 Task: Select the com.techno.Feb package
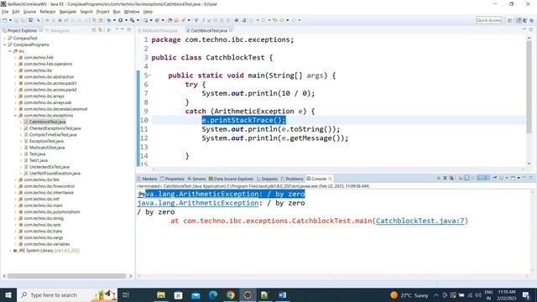click(39, 58)
